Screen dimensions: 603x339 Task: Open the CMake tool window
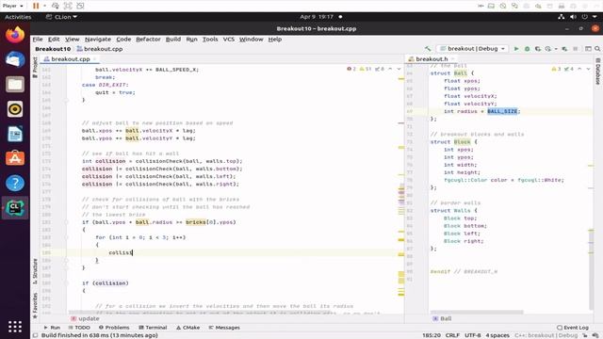(x=188, y=328)
